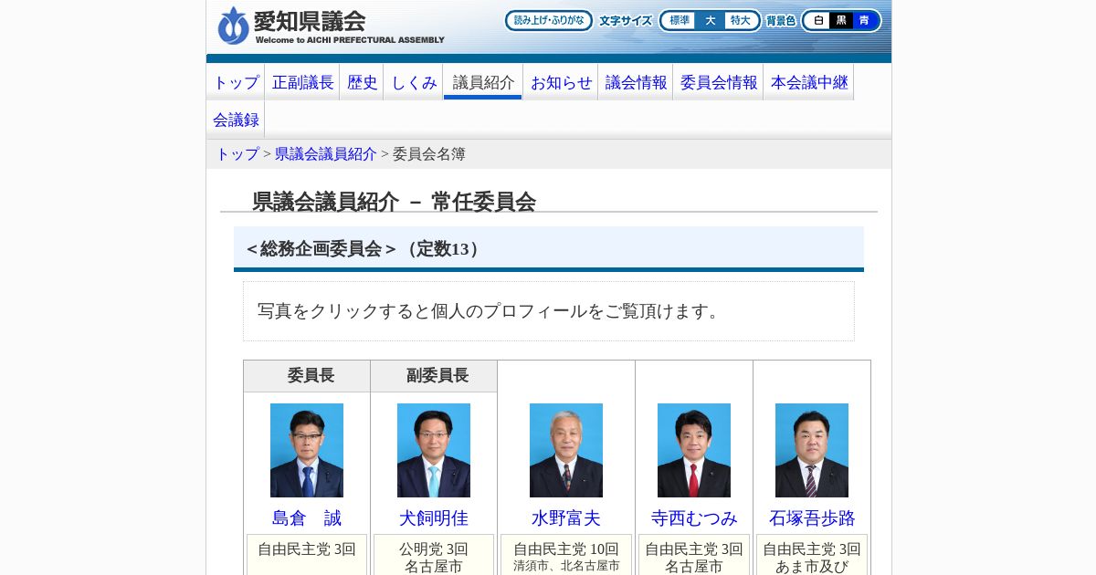Viewport: 1096px width, 575px height.
Task: Toggle the 読み上げ・ふりがな button
Action: click(x=549, y=20)
